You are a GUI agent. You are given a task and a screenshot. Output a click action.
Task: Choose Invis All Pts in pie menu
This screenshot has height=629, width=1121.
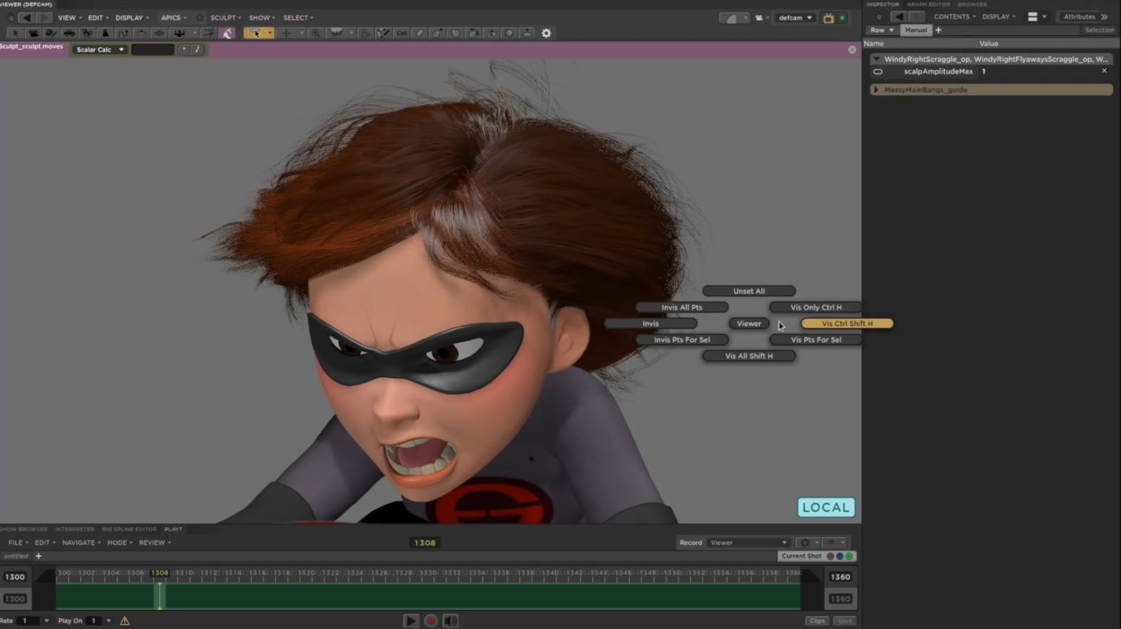click(682, 307)
